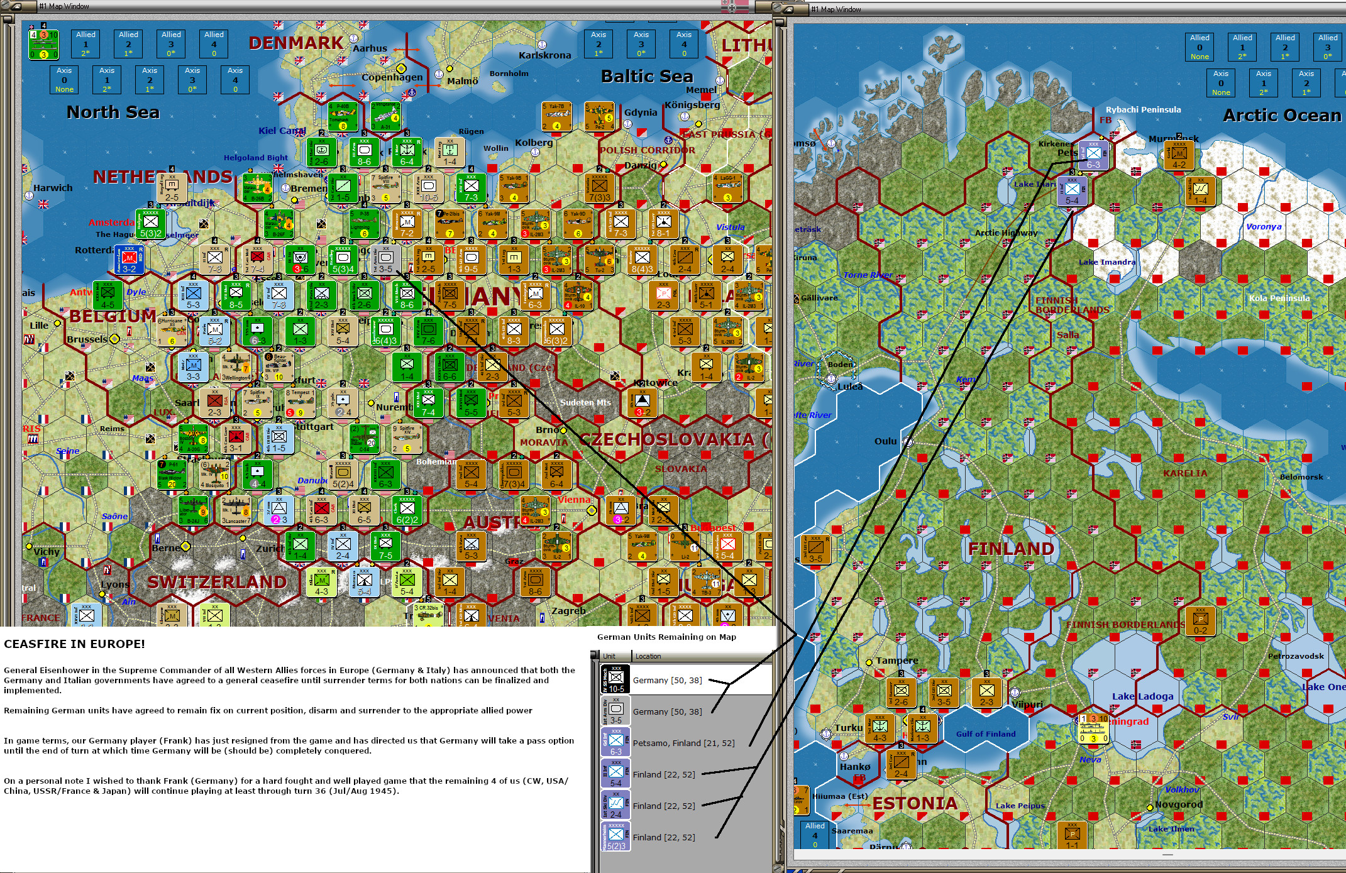This screenshot has width=1346, height=873.
Task: Click the yellow naval counter at Leningrad
Action: [1094, 729]
